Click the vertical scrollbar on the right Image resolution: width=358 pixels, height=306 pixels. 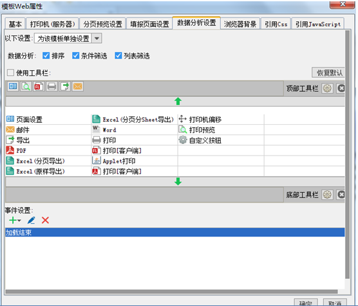click(x=347, y=154)
